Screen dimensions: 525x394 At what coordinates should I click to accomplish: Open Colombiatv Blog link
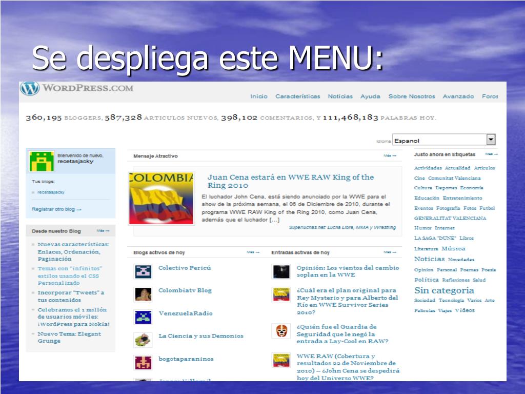tap(185, 290)
